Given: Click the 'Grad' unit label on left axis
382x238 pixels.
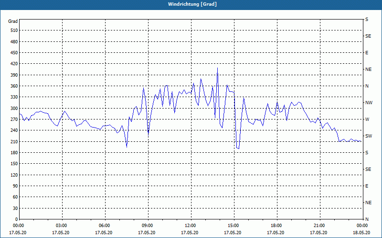Looking at the screenshot, I should click(13, 21).
